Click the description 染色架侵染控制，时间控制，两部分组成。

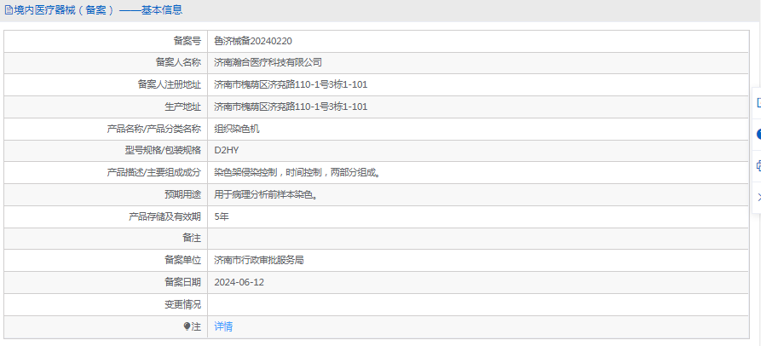click(297, 173)
